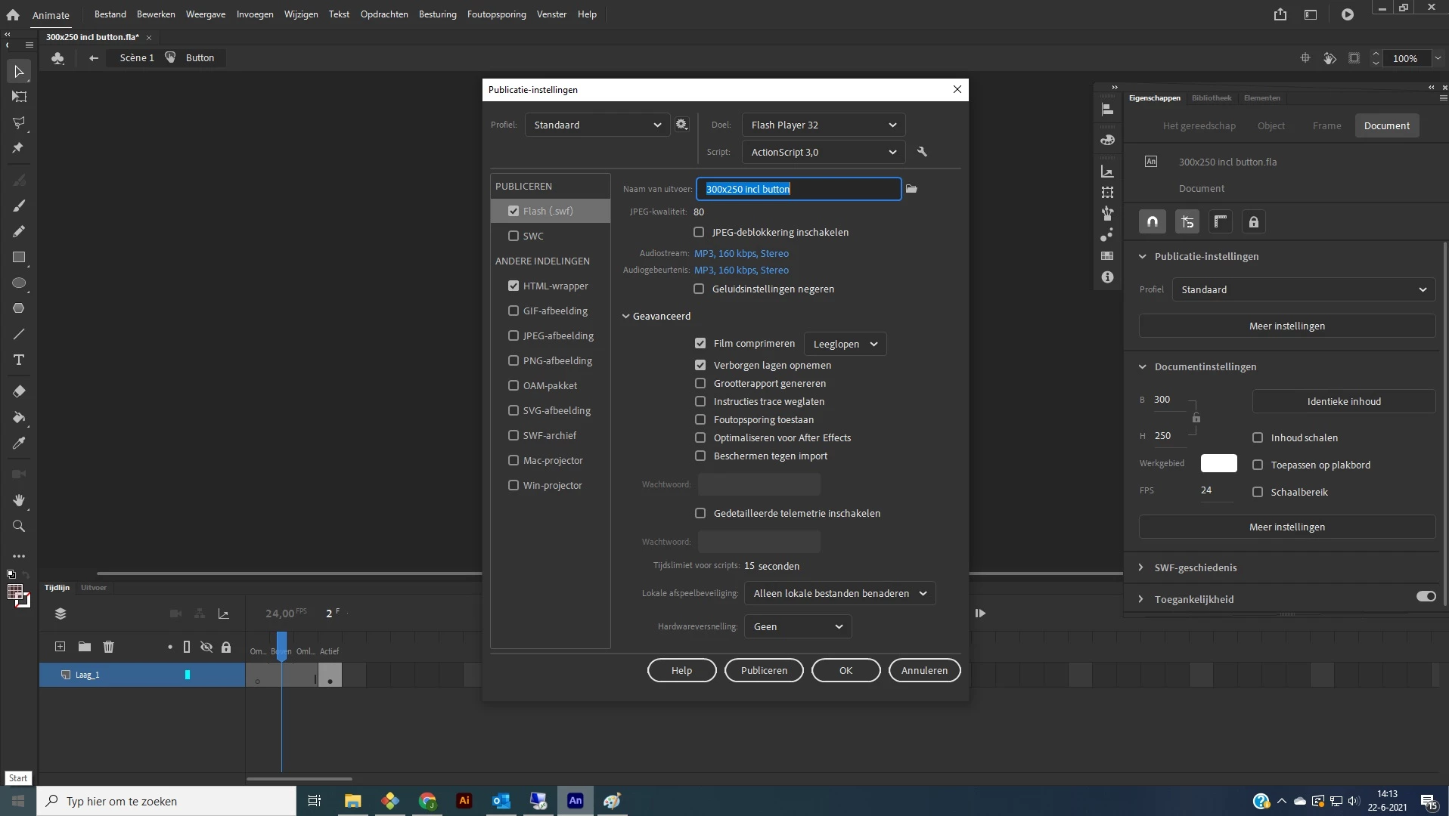
Task: Click Meer instellingen under Documentinstellingen
Action: click(1287, 527)
